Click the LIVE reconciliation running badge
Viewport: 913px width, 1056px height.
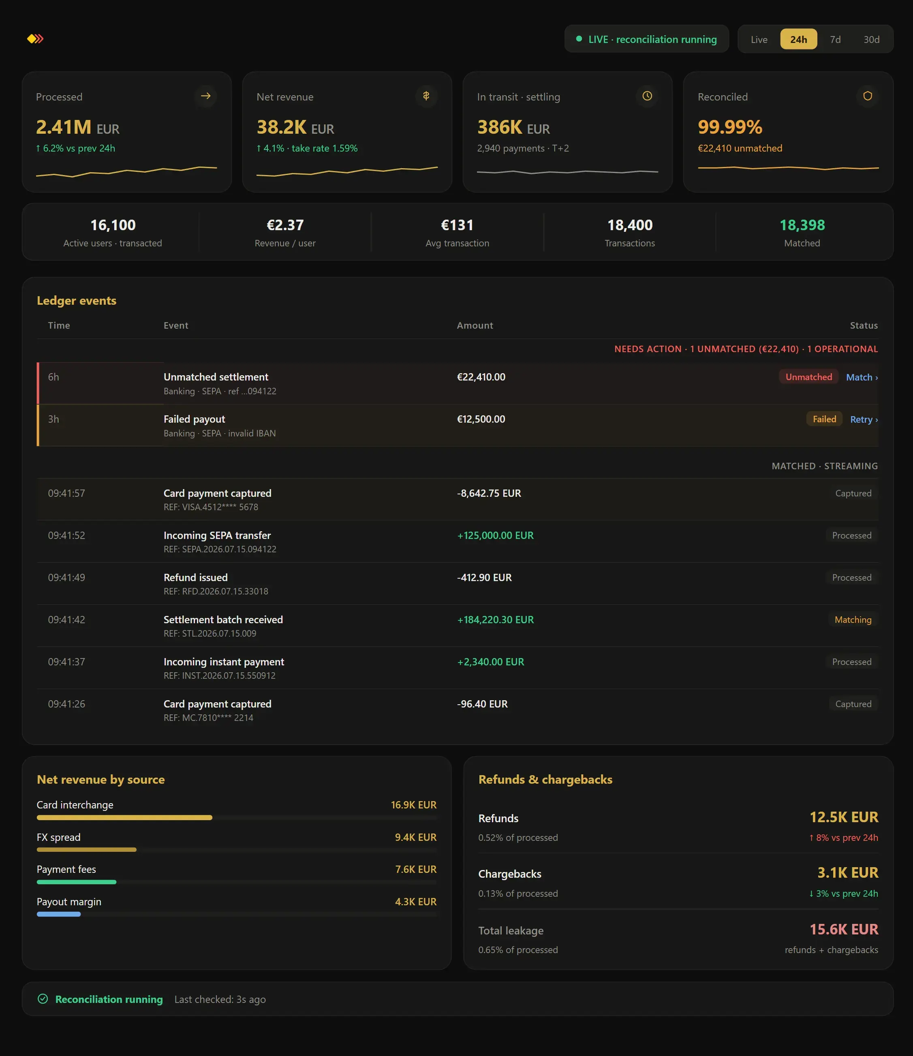point(646,39)
